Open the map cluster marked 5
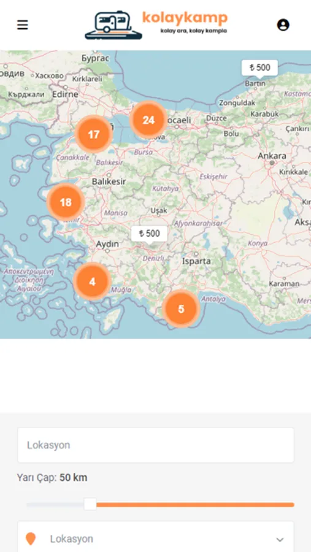 [x=181, y=309]
